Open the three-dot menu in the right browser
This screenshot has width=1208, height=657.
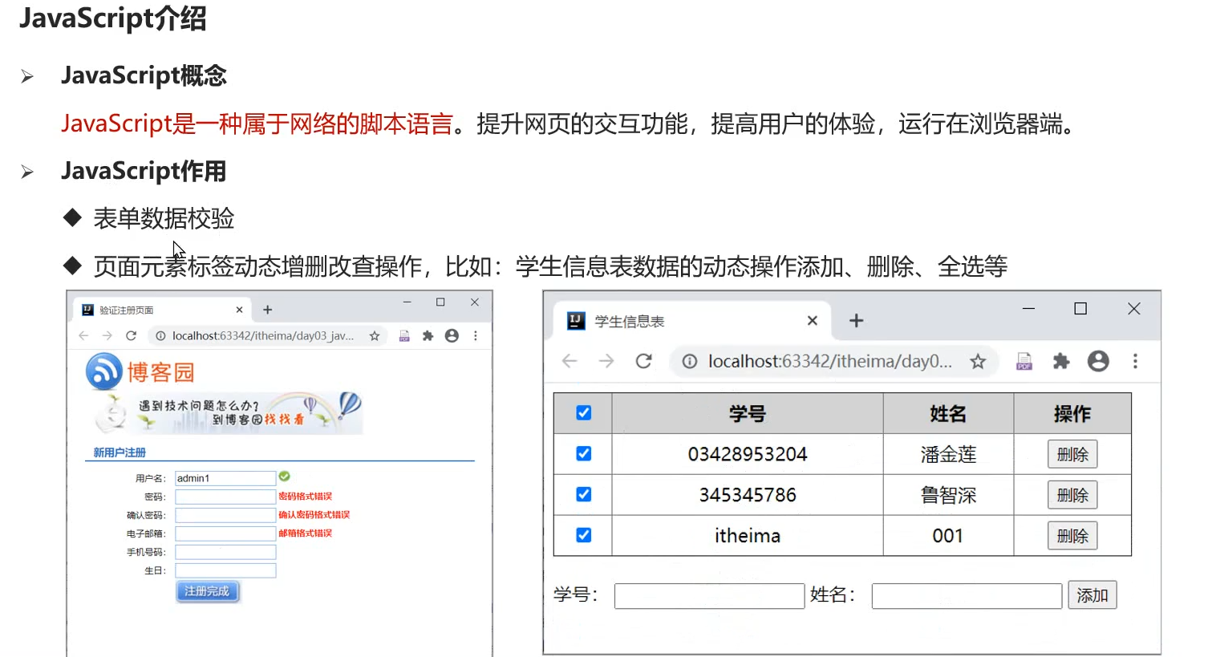pos(1136,361)
